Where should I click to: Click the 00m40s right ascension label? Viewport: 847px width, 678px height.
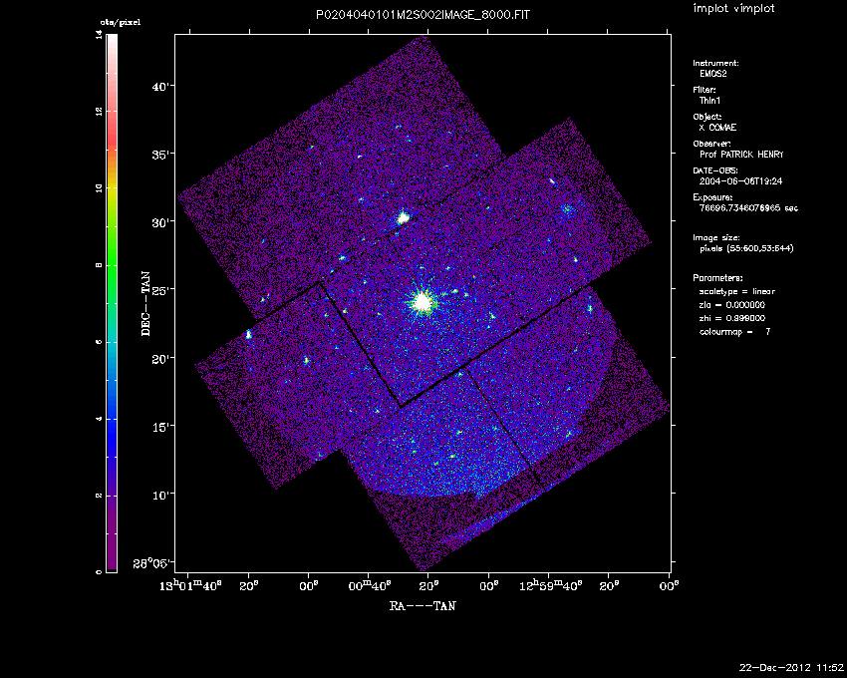[369, 585]
